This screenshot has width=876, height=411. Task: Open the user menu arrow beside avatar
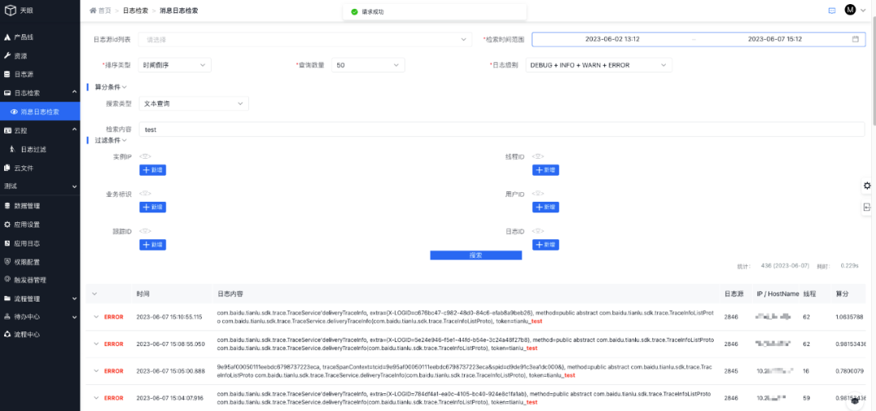pyautogui.click(x=863, y=11)
